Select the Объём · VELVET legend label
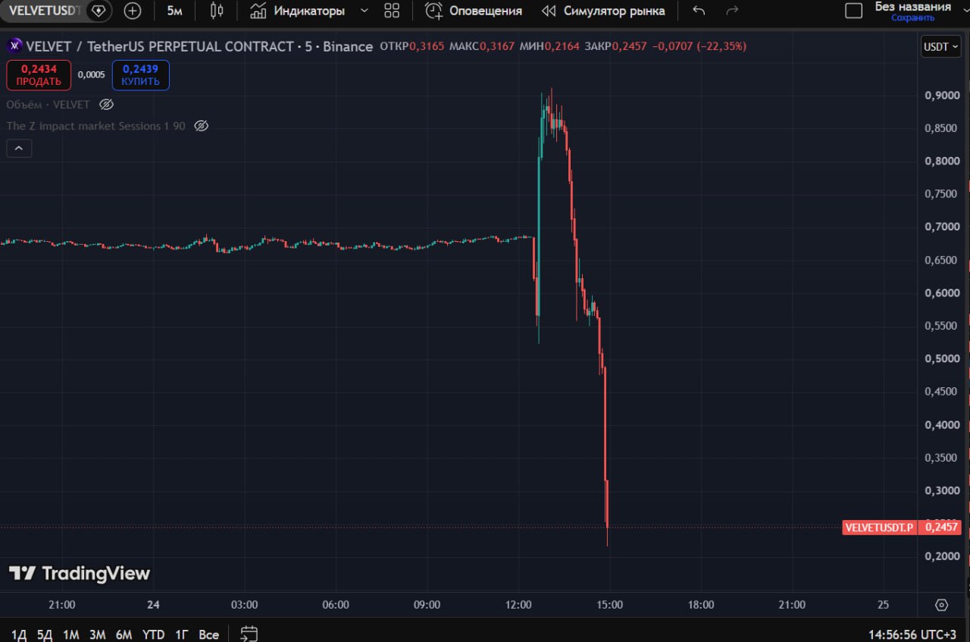The height and width of the screenshot is (642, 970). point(48,105)
